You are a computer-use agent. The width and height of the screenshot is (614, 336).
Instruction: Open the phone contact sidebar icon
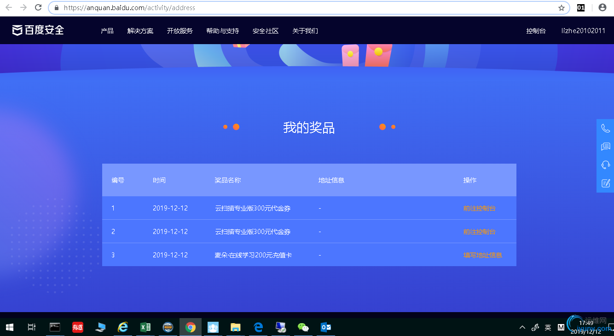[605, 128]
